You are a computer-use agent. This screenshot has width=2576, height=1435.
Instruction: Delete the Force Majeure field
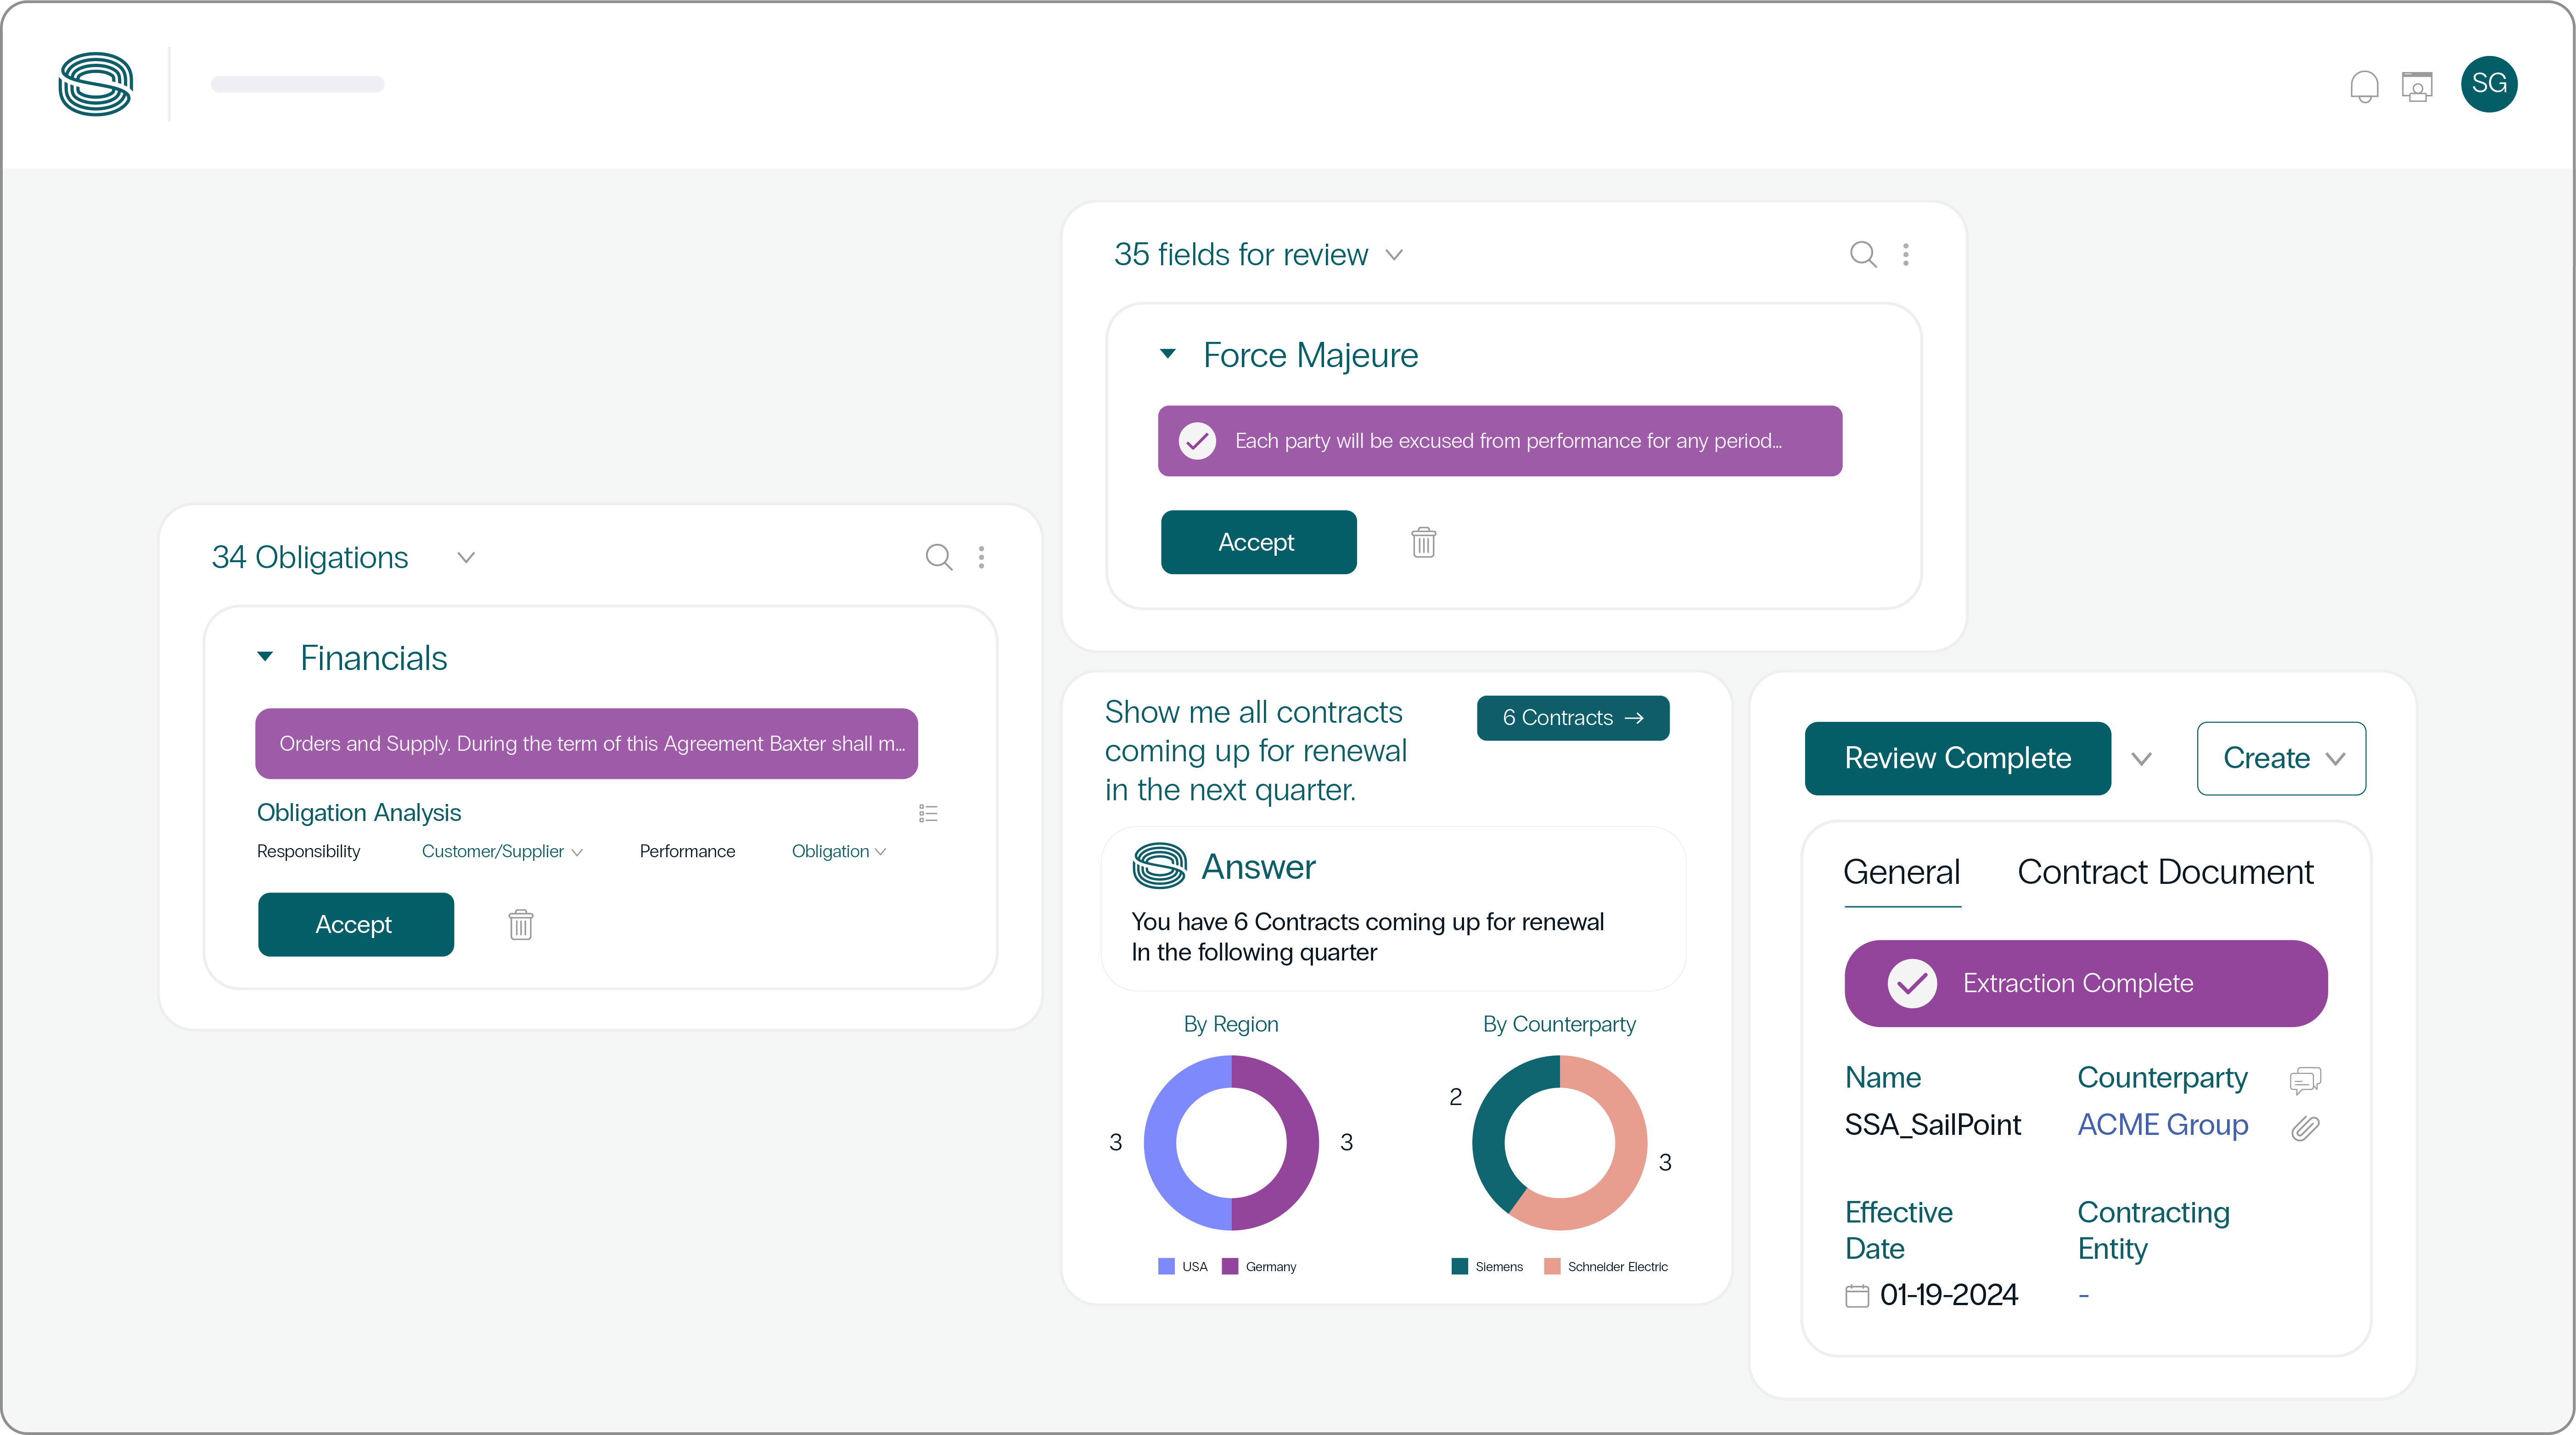1424,542
